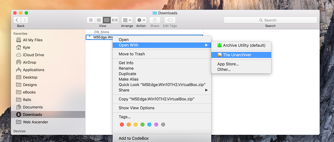The width and height of the screenshot is (334, 142).
Task: Open the Action gear dropdown
Action: click(x=141, y=20)
